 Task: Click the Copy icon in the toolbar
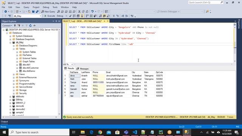[x=83, y=12]
